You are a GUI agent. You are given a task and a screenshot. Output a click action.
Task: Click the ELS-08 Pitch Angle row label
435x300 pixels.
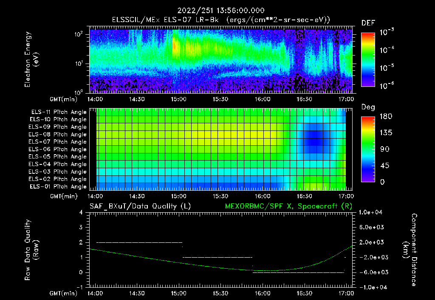[57, 134]
